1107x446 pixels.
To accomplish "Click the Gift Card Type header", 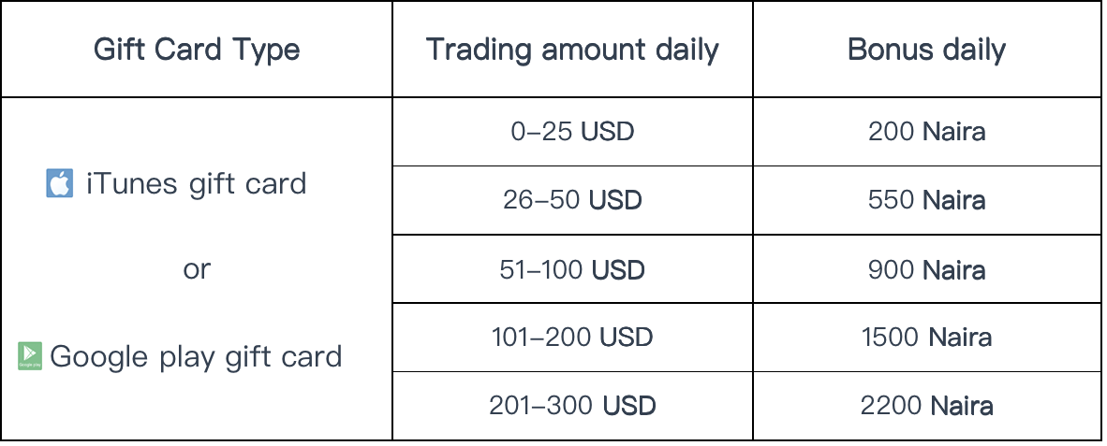I will (x=197, y=50).
